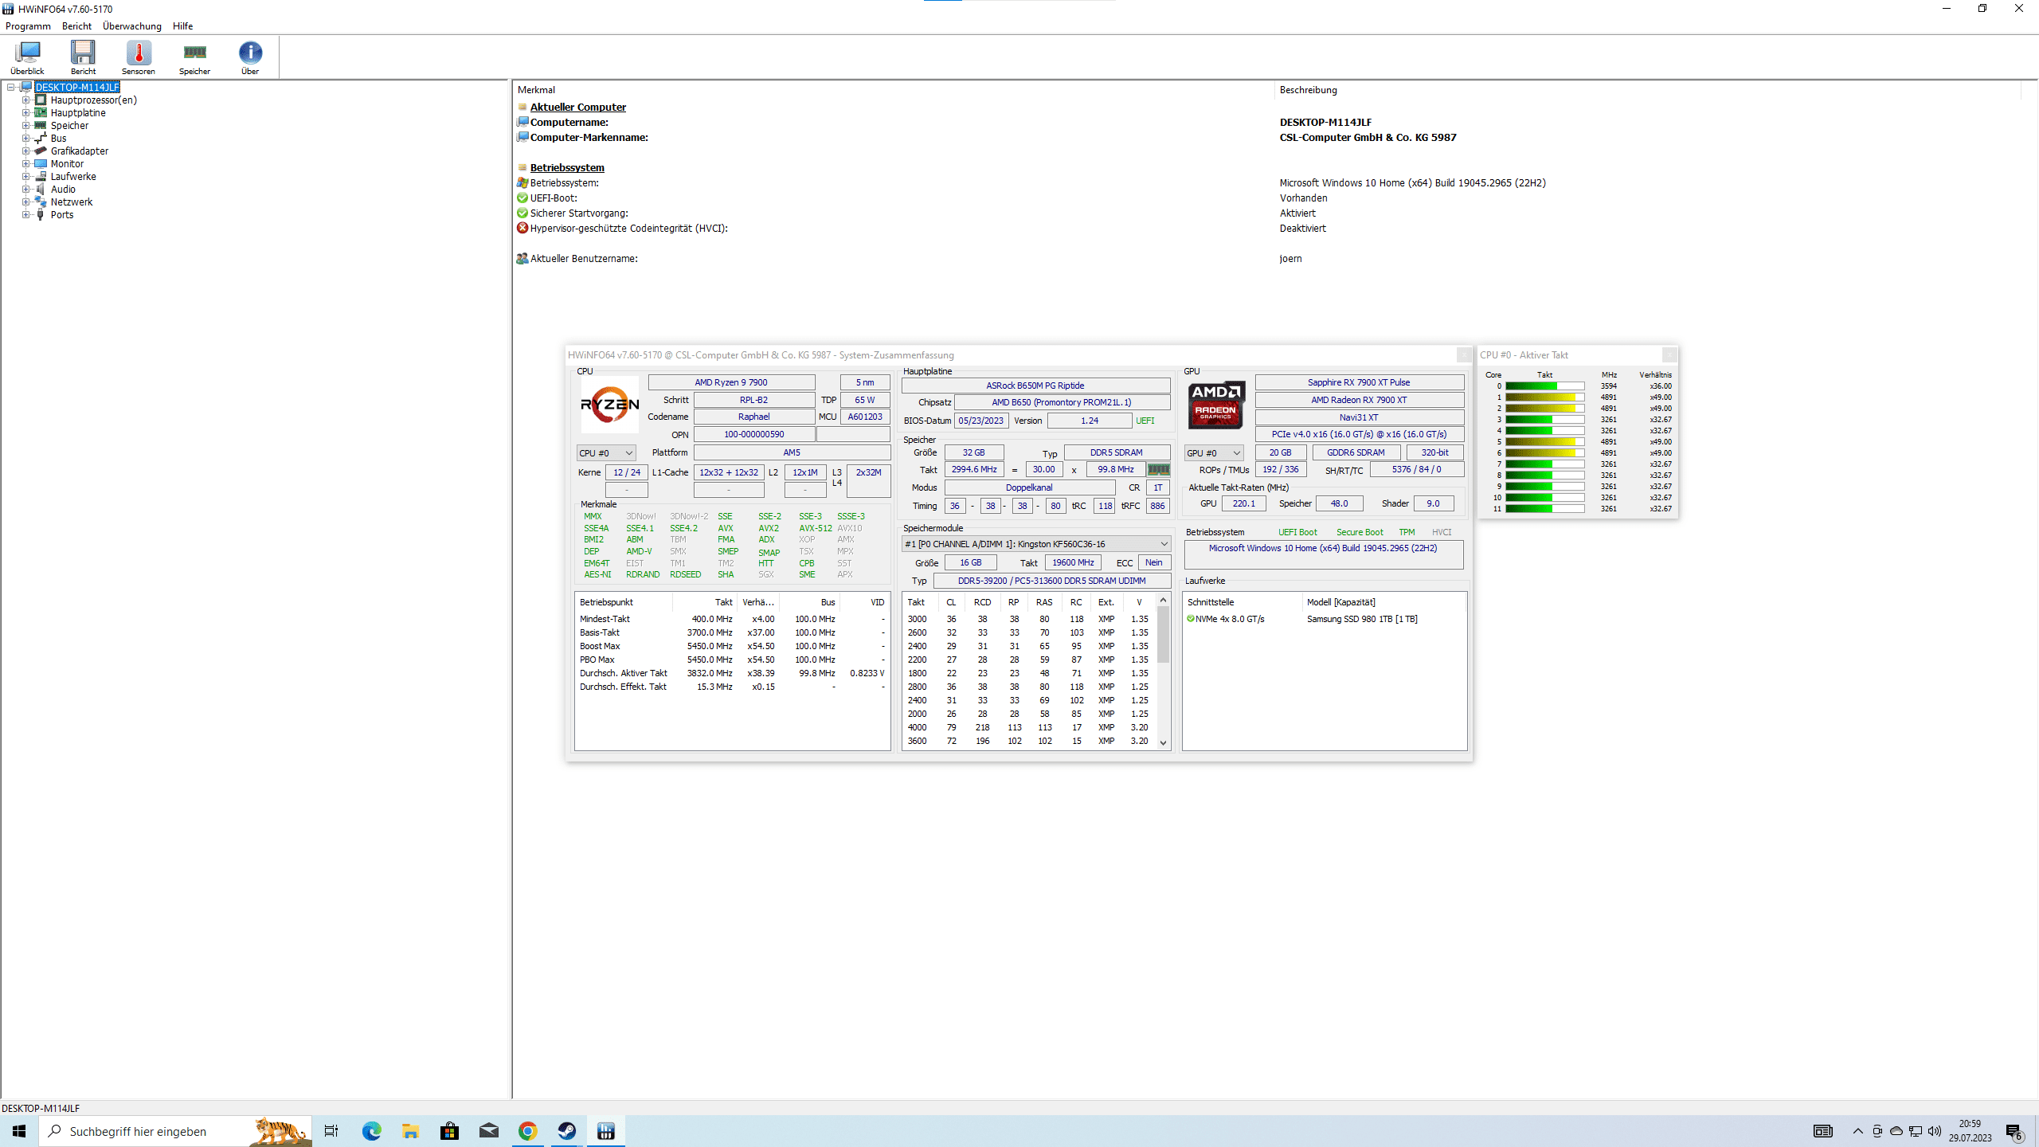
Task: Switch to Google Chrome in taskbar
Action: pos(527,1131)
